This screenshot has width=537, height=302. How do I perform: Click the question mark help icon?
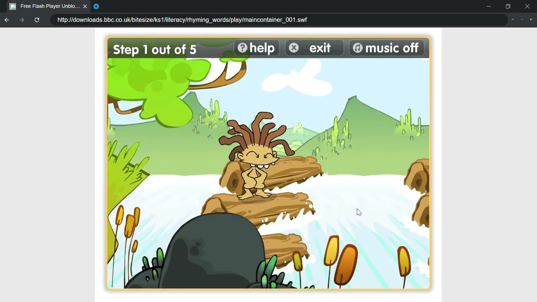(242, 48)
